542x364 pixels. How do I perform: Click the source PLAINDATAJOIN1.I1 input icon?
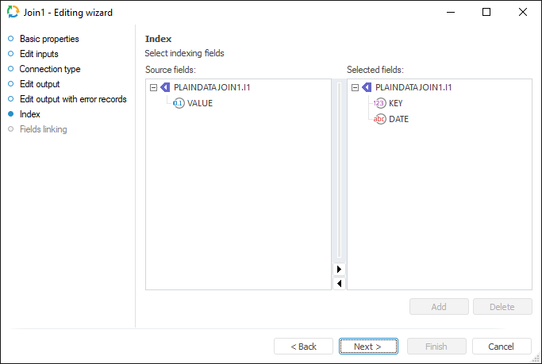[165, 88]
